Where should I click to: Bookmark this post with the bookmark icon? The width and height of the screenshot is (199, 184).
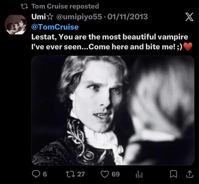point(173,174)
